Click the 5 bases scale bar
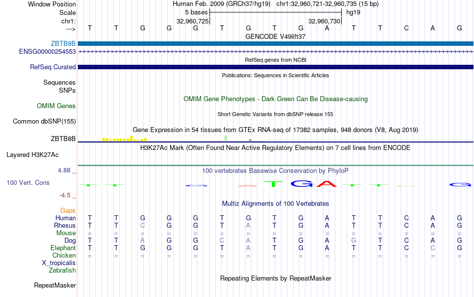 tap(275, 12)
